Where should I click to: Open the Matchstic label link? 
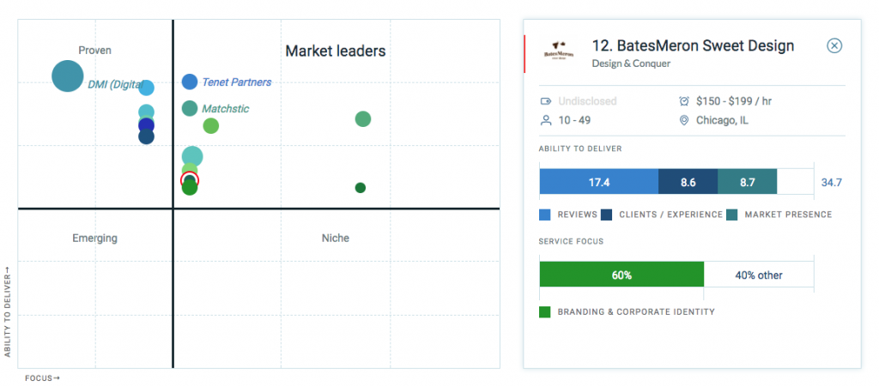coord(225,109)
